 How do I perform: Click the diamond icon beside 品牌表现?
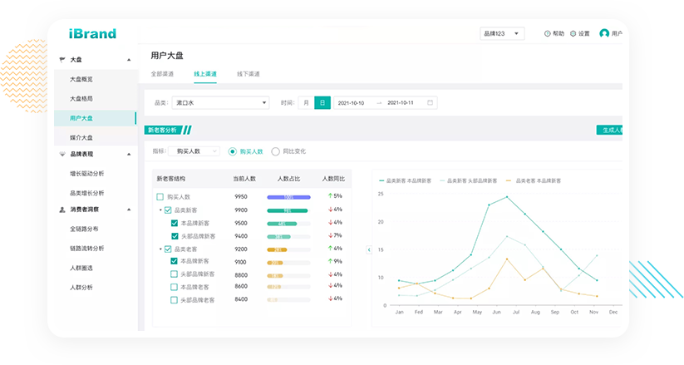click(62, 154)
